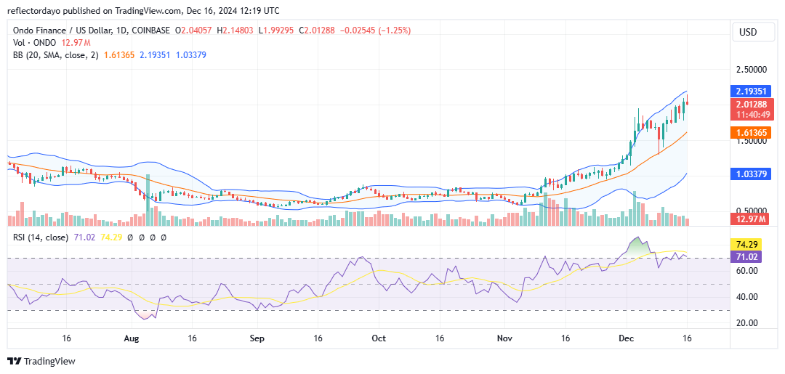This screenshot has width=785, height=374.
Task: Click the low value L1.99295
Action: pyautogui.click(x=276, y=31)
